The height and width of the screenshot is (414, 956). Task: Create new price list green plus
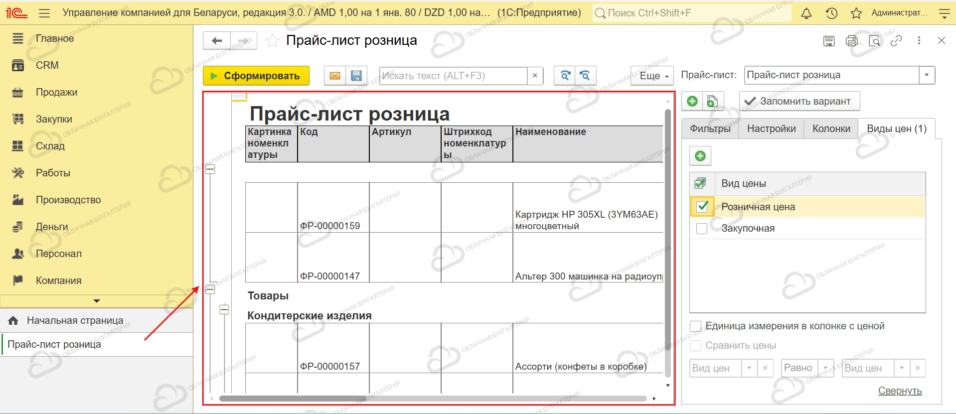(x=692, y=102)
